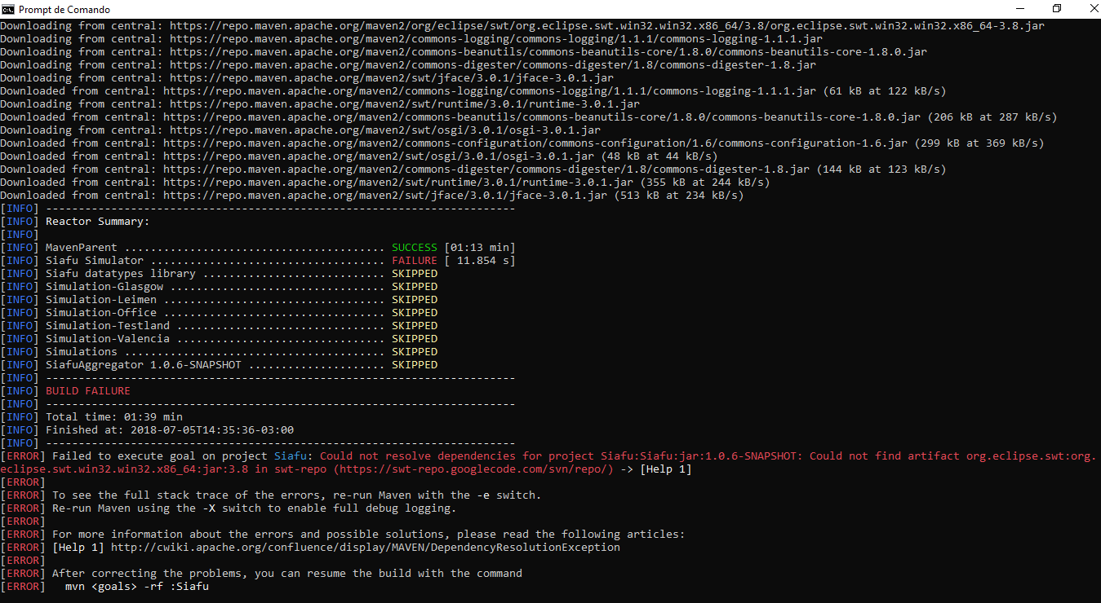Click the Downloaded commons-digester line (144 kB)

pyautogui.click(x=473, y=169)
